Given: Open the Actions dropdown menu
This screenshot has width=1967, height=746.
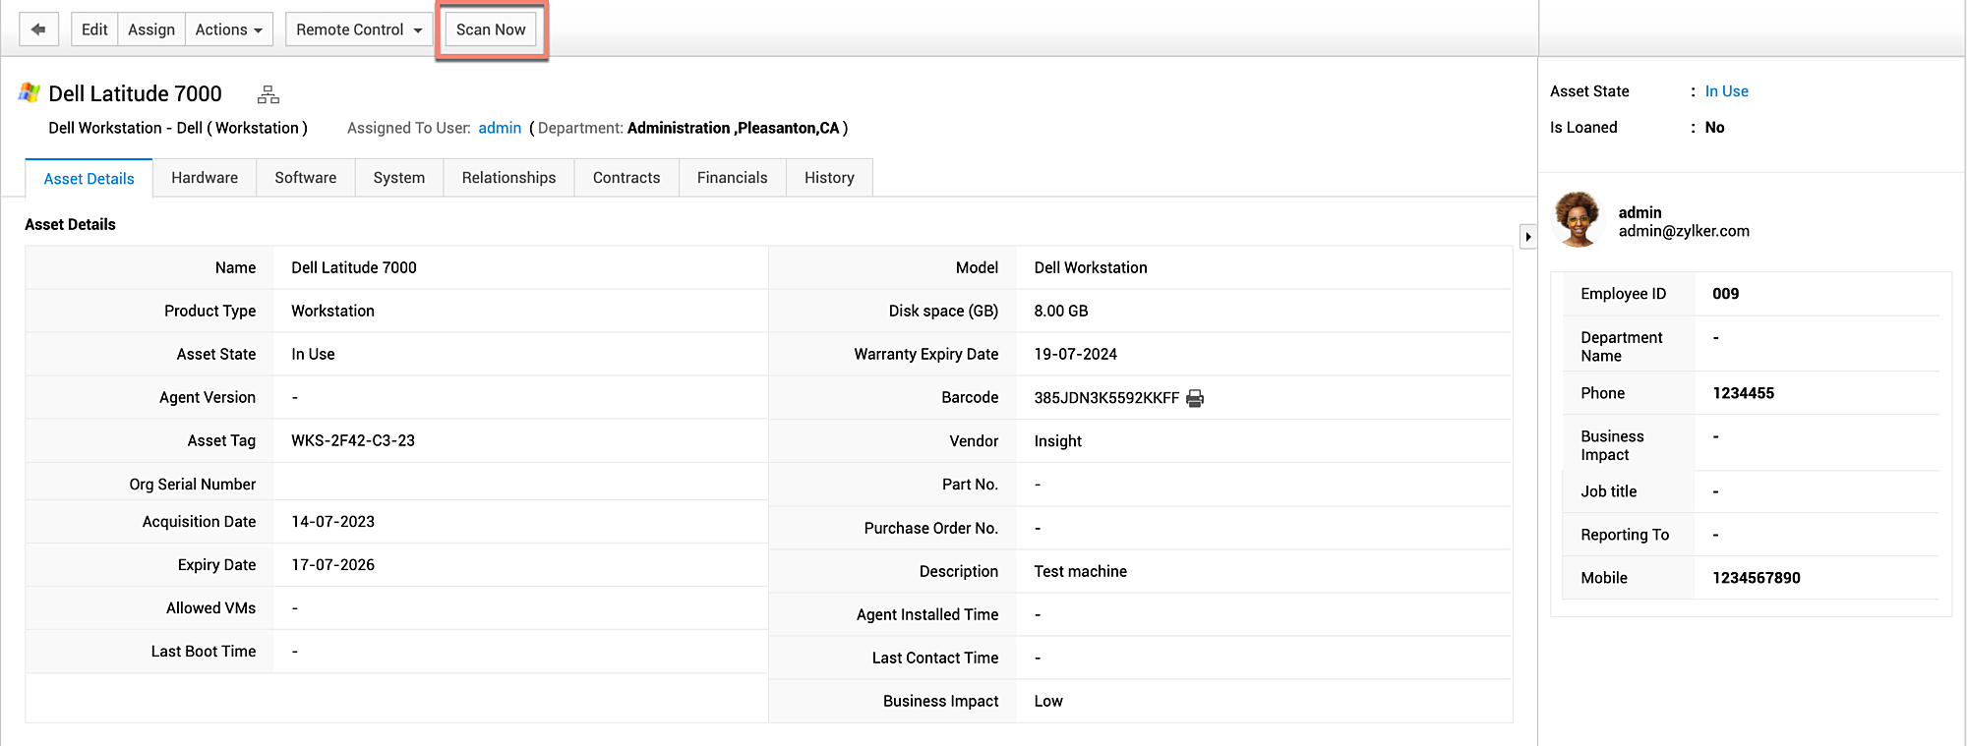Looking at the screenshot, I should pos(228,29).
